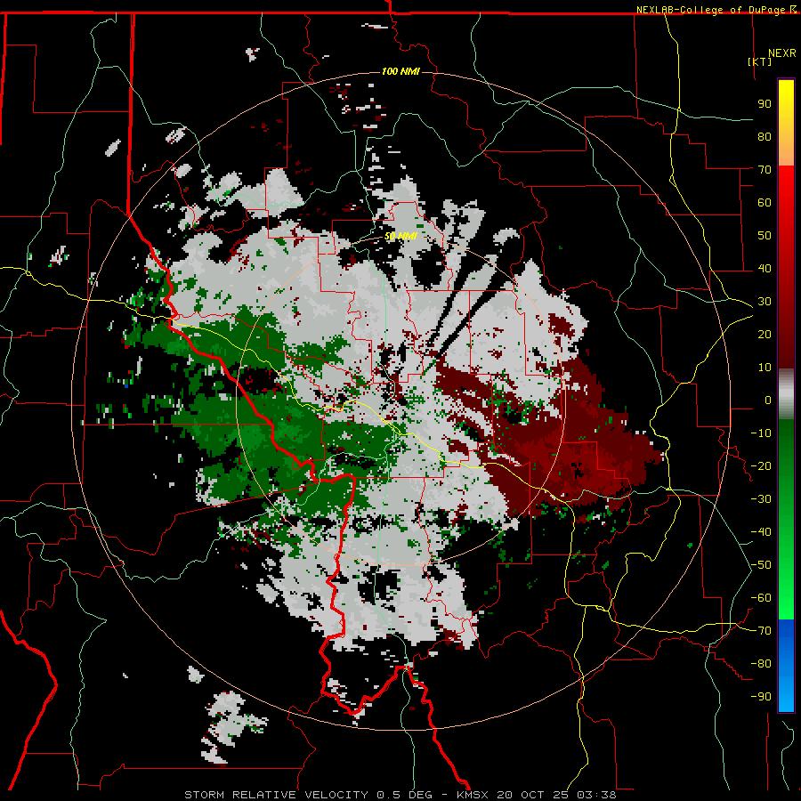Click the -10 value on the velocity scale
Image resolution: width=801 pixels, height=801 pixels.
pos(761,433)
